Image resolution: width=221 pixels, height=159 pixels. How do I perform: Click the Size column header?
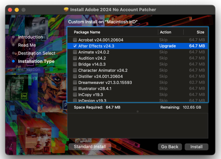pos(200,32)
